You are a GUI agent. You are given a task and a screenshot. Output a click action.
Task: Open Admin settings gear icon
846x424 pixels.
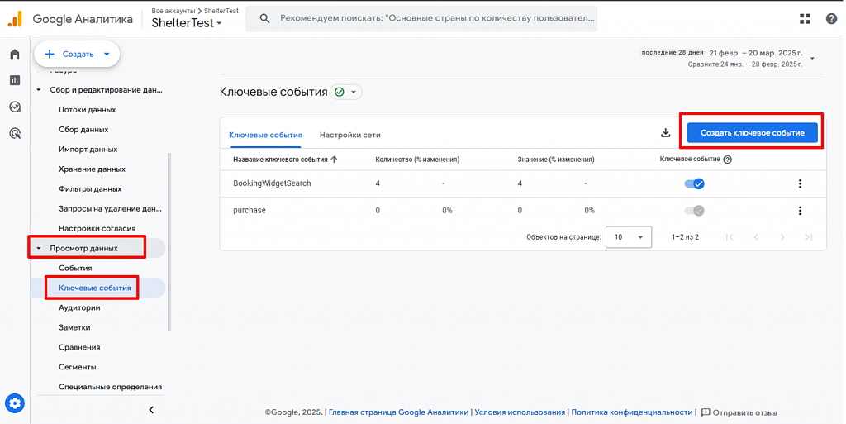click(15, 403)
